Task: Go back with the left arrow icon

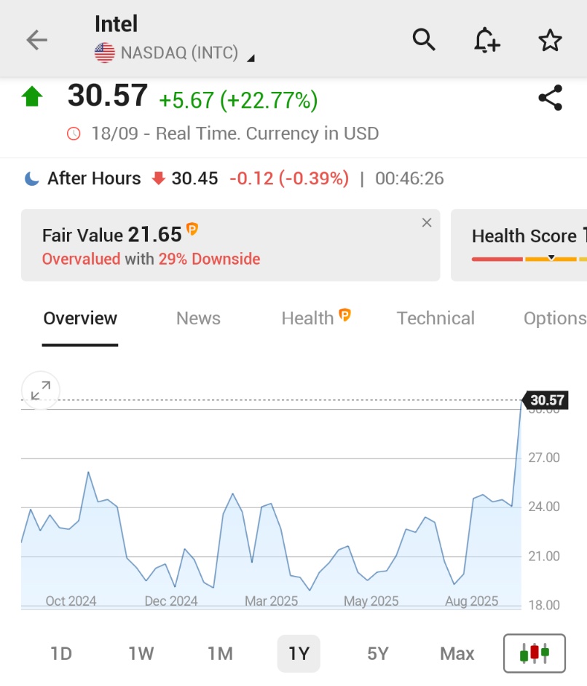Action: (x=36, y=40)
